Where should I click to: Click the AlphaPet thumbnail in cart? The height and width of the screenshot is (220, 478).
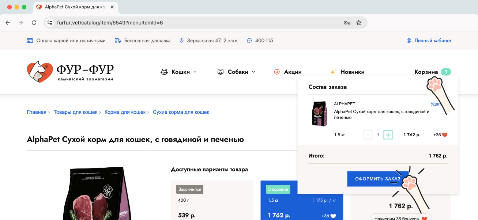point(319,114)
